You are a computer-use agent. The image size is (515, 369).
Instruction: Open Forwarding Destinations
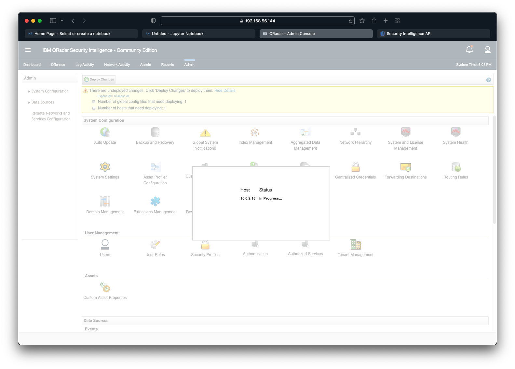pyautogui.click(x=406, y=167)
